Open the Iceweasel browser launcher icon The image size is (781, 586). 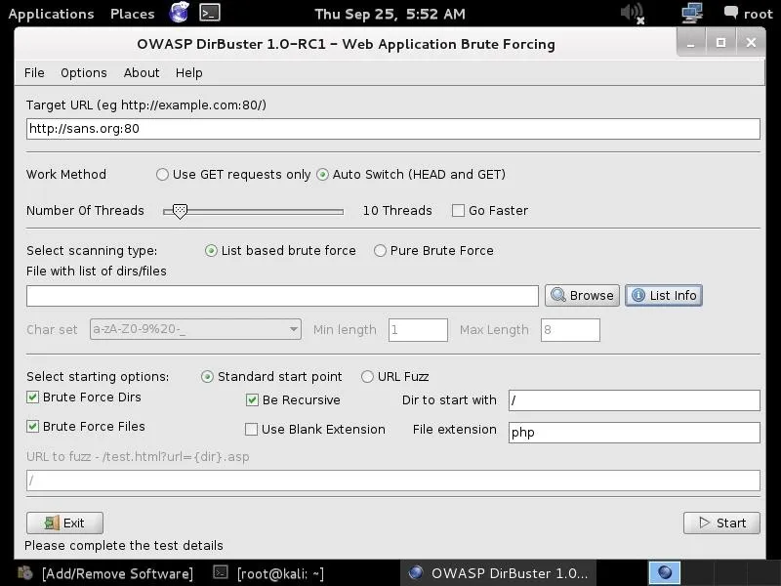coord(179,13)
